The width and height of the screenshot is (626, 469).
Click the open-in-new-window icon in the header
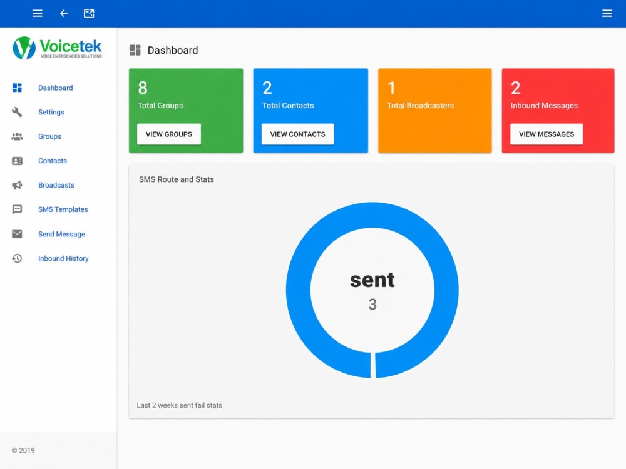(89, 13)
